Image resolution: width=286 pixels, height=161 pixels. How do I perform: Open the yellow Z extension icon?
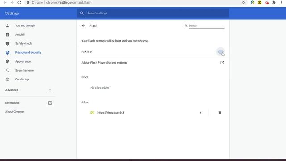pyautogui.click(x=260, y=3)
